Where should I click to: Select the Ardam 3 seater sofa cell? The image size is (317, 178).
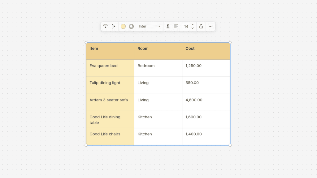click(110, 102)
